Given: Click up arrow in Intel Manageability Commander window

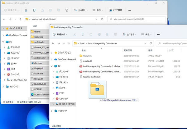Looking at the screenshot, I should [69, 43].
